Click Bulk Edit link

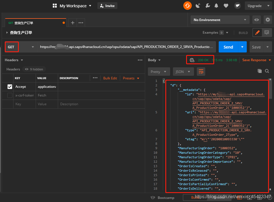click(x=110, y=78)
